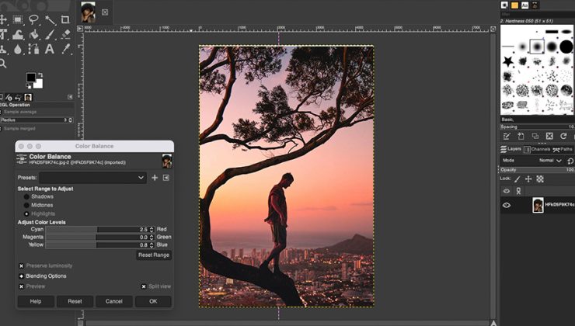Image resolution: width=575 pixels, height=326 pixels.
Task: Toggle lock alpha channel
Action: pyautogui.click(x=540, y=179)
